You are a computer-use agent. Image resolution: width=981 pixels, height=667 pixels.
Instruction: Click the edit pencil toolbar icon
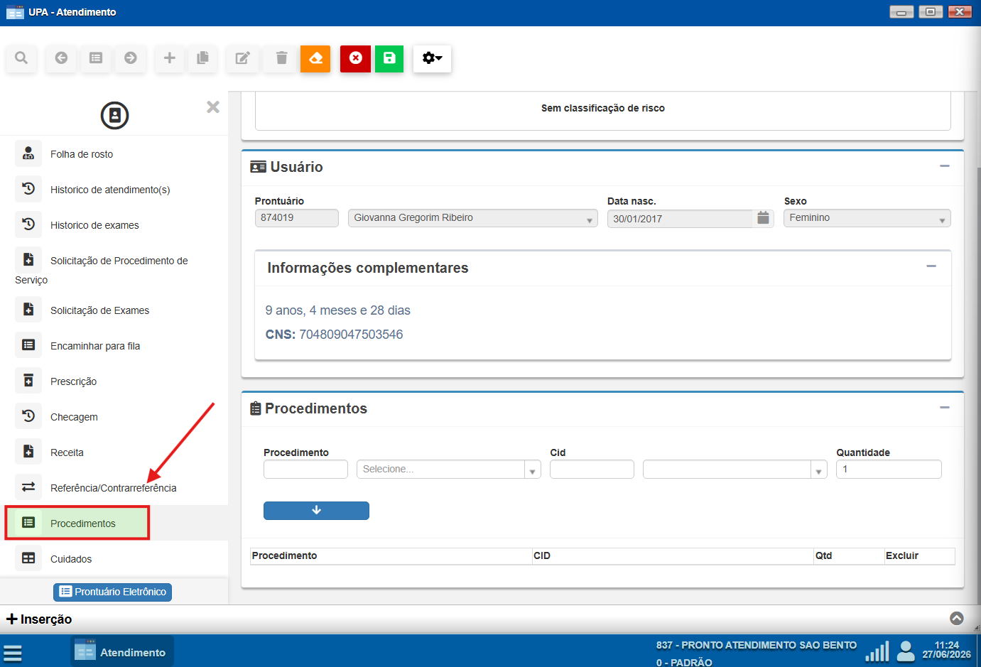(242, 58)
